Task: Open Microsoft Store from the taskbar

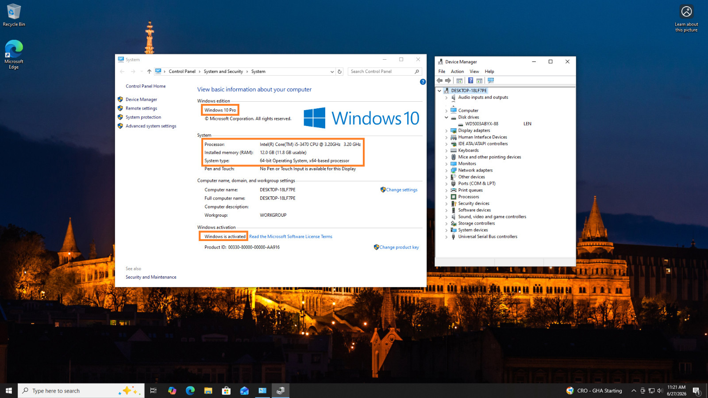Action: click(x=226, y=390)
